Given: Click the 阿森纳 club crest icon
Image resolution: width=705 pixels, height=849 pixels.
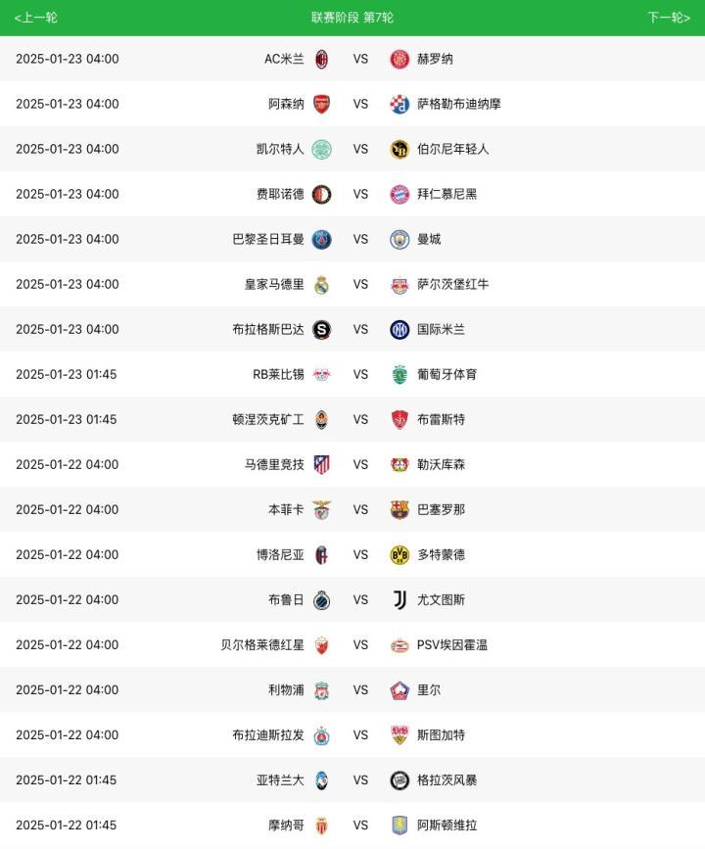Looking at the screenshot, I should (x=321, y=104).
